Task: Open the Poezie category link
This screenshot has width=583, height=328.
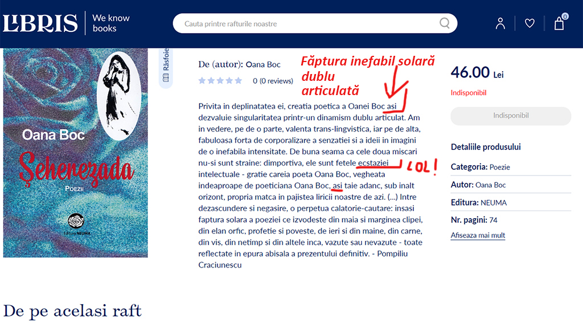Action: (499, 167)
